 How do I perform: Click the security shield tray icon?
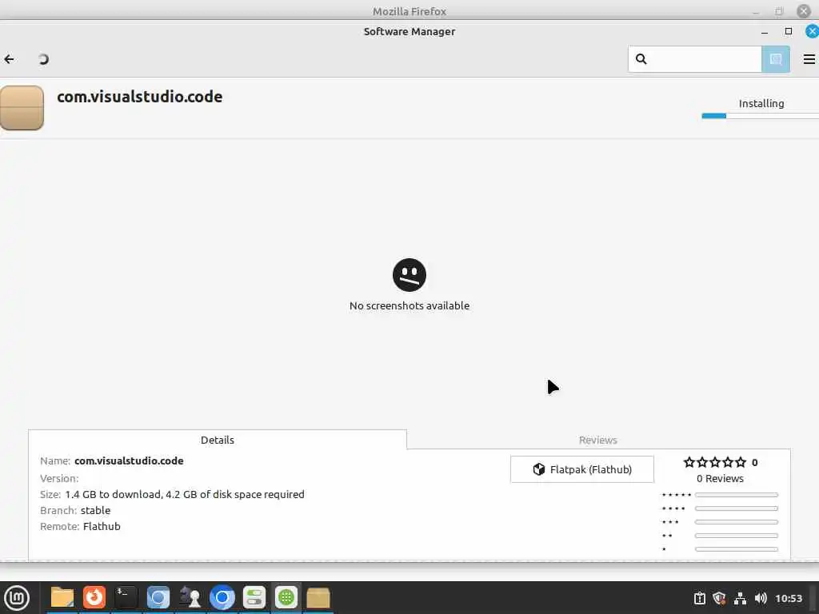(x=719, y=598)
